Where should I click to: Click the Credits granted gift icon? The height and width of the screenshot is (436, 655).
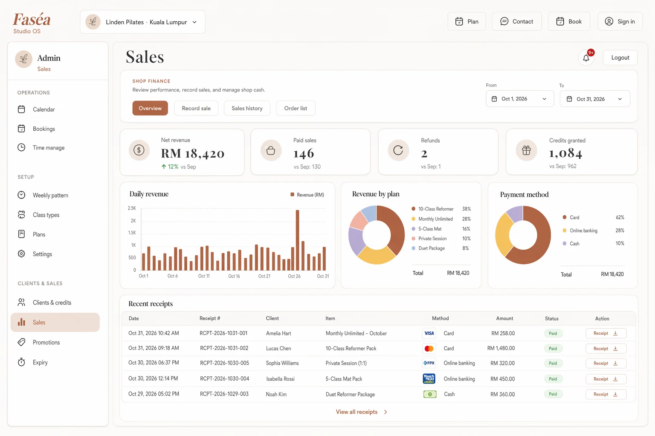click(526, 150)
